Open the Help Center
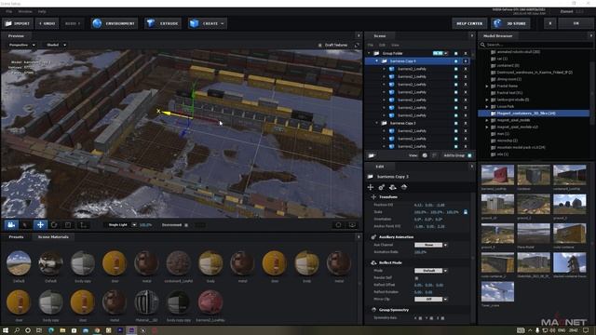The image size is (596, 335). [469, 23]
